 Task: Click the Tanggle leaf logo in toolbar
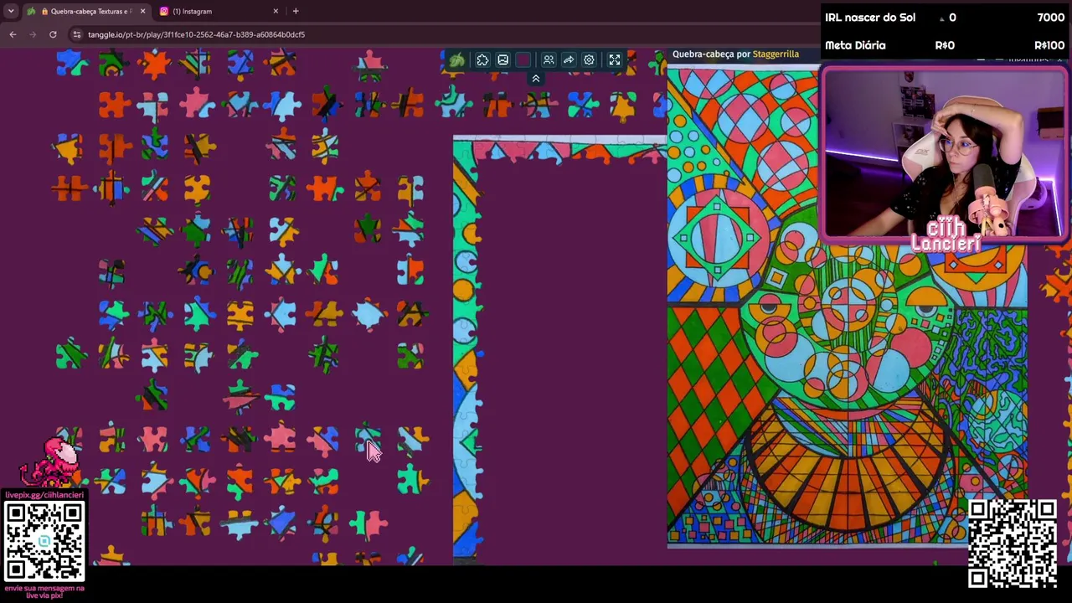point(457,60)
